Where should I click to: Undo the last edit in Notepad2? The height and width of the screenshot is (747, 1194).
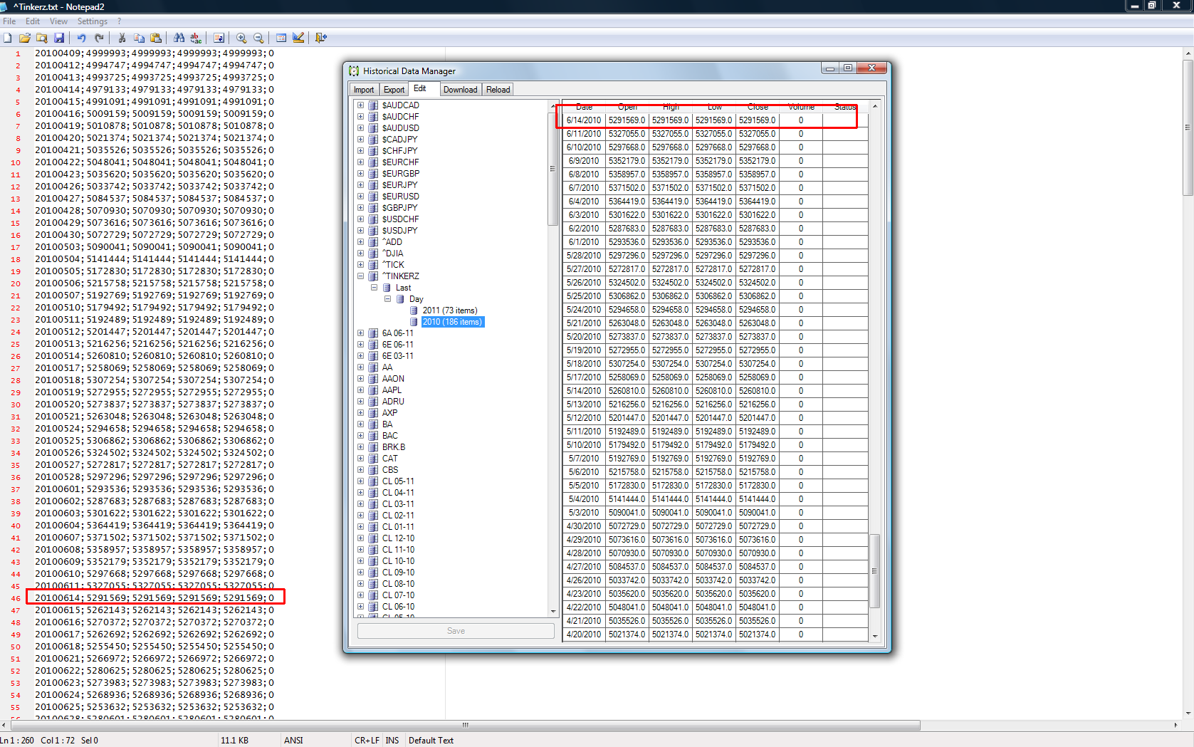tap(81, 38)
